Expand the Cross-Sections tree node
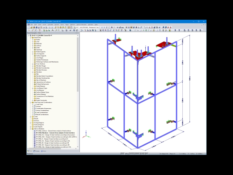233x175 pixels. point(33,64)
